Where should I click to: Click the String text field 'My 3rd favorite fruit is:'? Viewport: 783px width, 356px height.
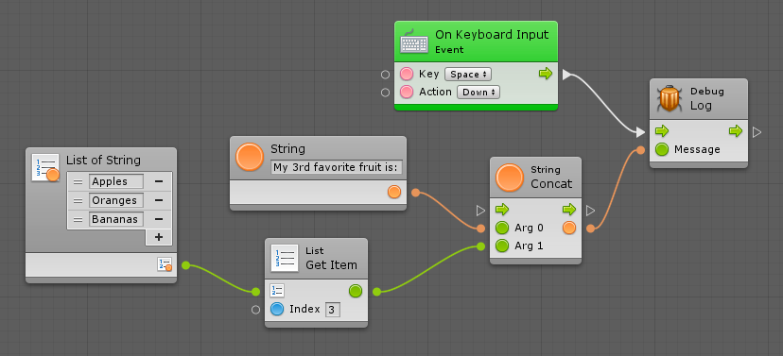pyautogui.click(x=337, y=167)
